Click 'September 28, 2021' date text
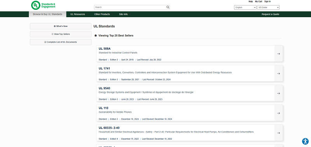The width and height of the screenshot is (311, 147). [130, 80]
